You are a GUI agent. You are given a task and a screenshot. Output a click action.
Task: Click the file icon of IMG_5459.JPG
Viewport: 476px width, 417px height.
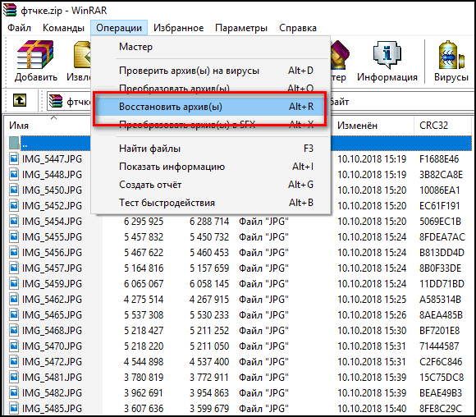(14, 283)
